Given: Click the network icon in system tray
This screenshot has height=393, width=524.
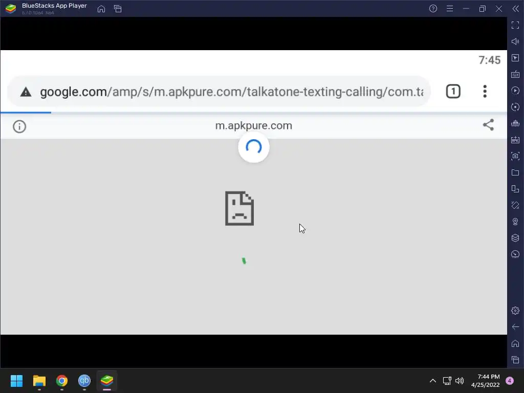Looking at the screenshot, I should [447, 381].
